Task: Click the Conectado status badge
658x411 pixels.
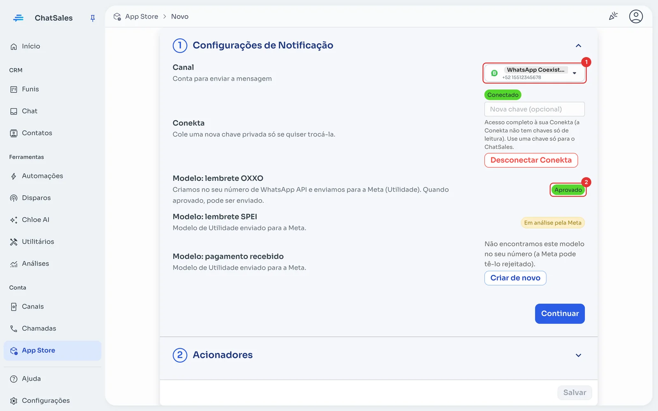Action: pyautogui.click(x=503, y=95)
